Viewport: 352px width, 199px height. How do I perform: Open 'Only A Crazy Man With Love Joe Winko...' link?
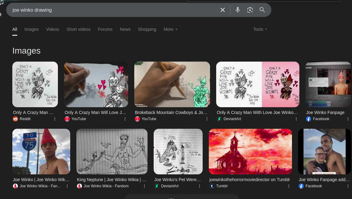click(x=257, y=112)
